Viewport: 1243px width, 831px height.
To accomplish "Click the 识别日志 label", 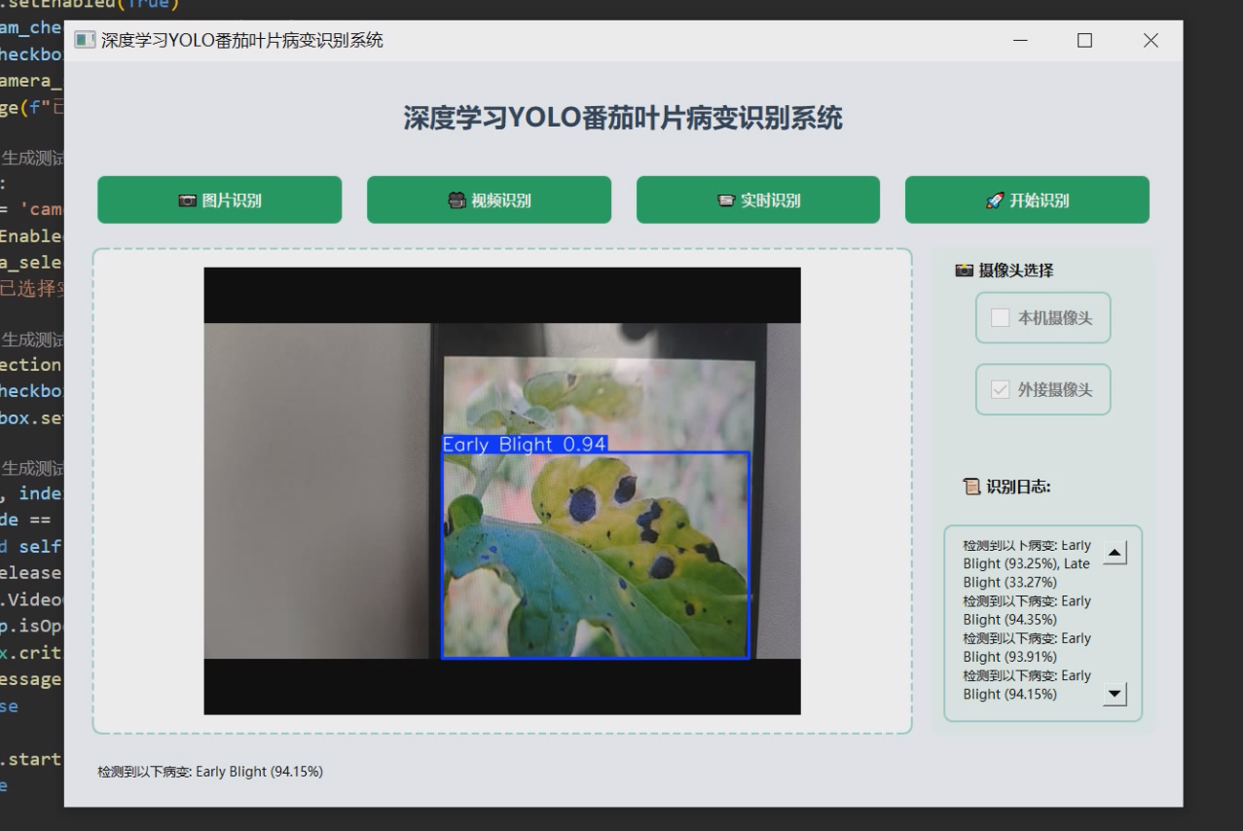I will 1018,487.
